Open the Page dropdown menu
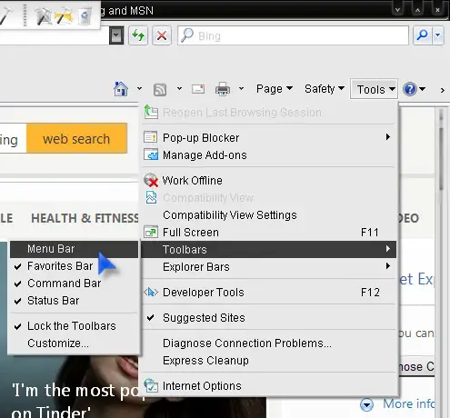This screenshot has width=450, height=418. click(x=275, y=89)
